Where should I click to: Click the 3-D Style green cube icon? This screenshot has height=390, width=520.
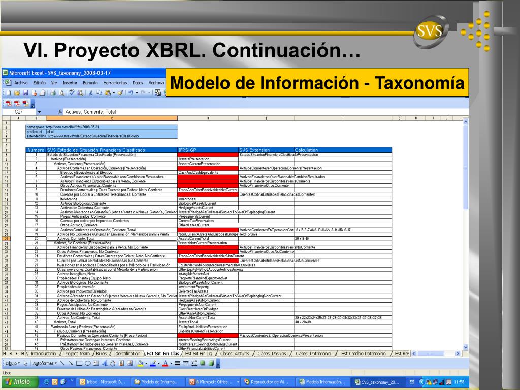[x=211, y=363]
